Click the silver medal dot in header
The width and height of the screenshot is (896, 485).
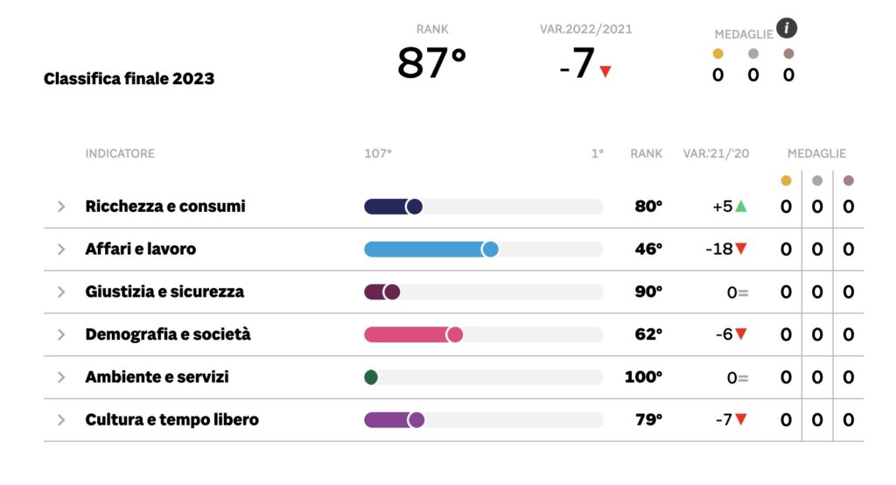(x=753, y=53)
